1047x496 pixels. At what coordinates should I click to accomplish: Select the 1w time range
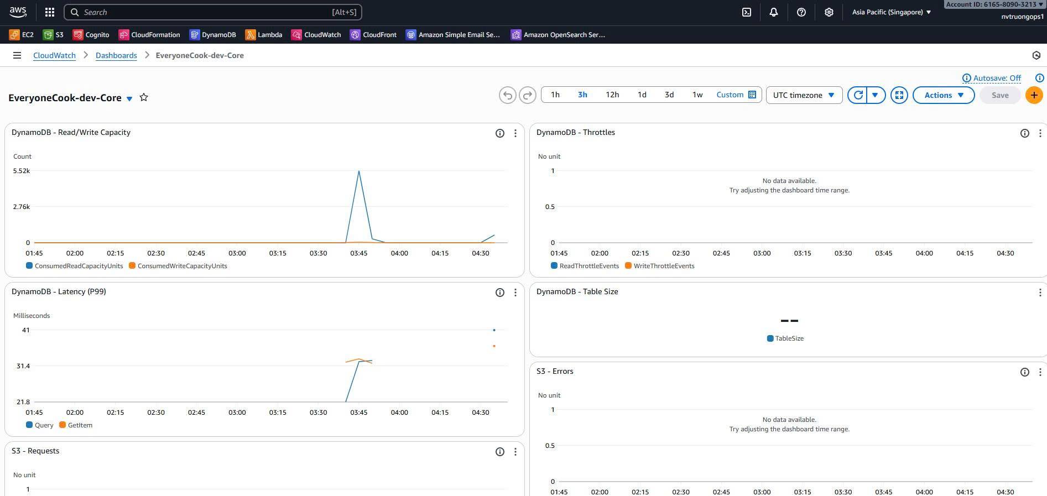[x=697, y=95]
